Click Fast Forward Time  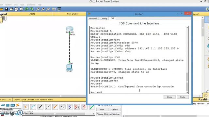pos(44,99)
